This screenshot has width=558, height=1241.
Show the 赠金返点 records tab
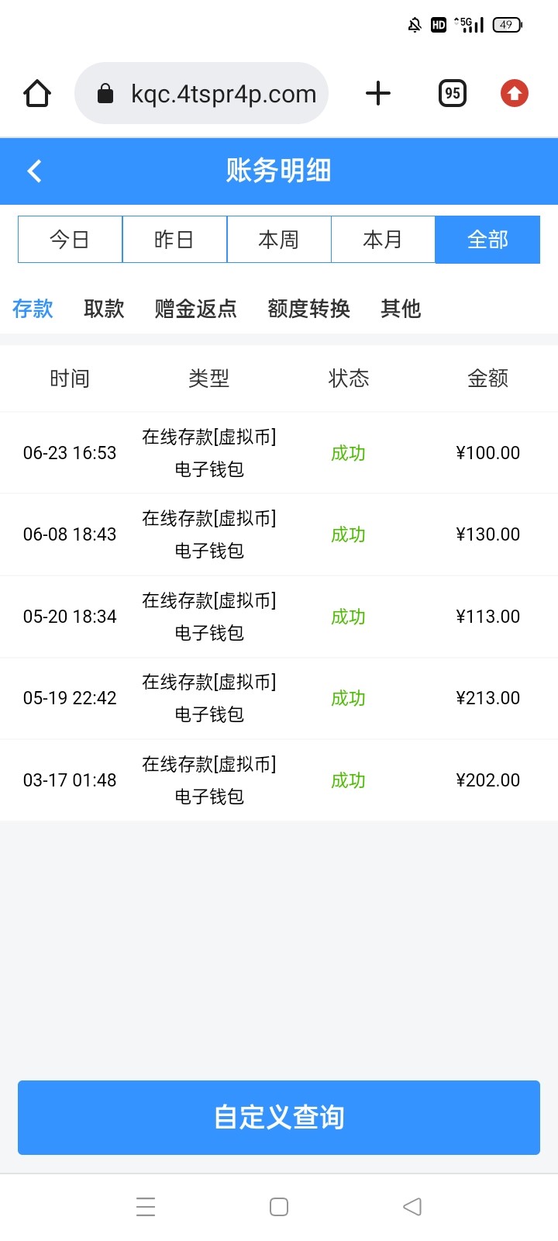click(x=195, y=309)
